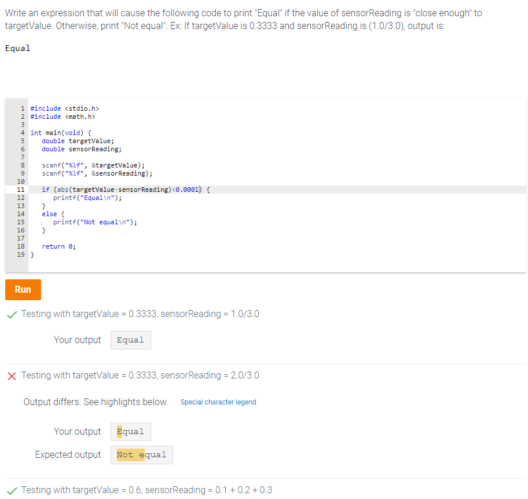528x499 pixels.
Task: Open the Special character legend
Action: coord(218,402)
